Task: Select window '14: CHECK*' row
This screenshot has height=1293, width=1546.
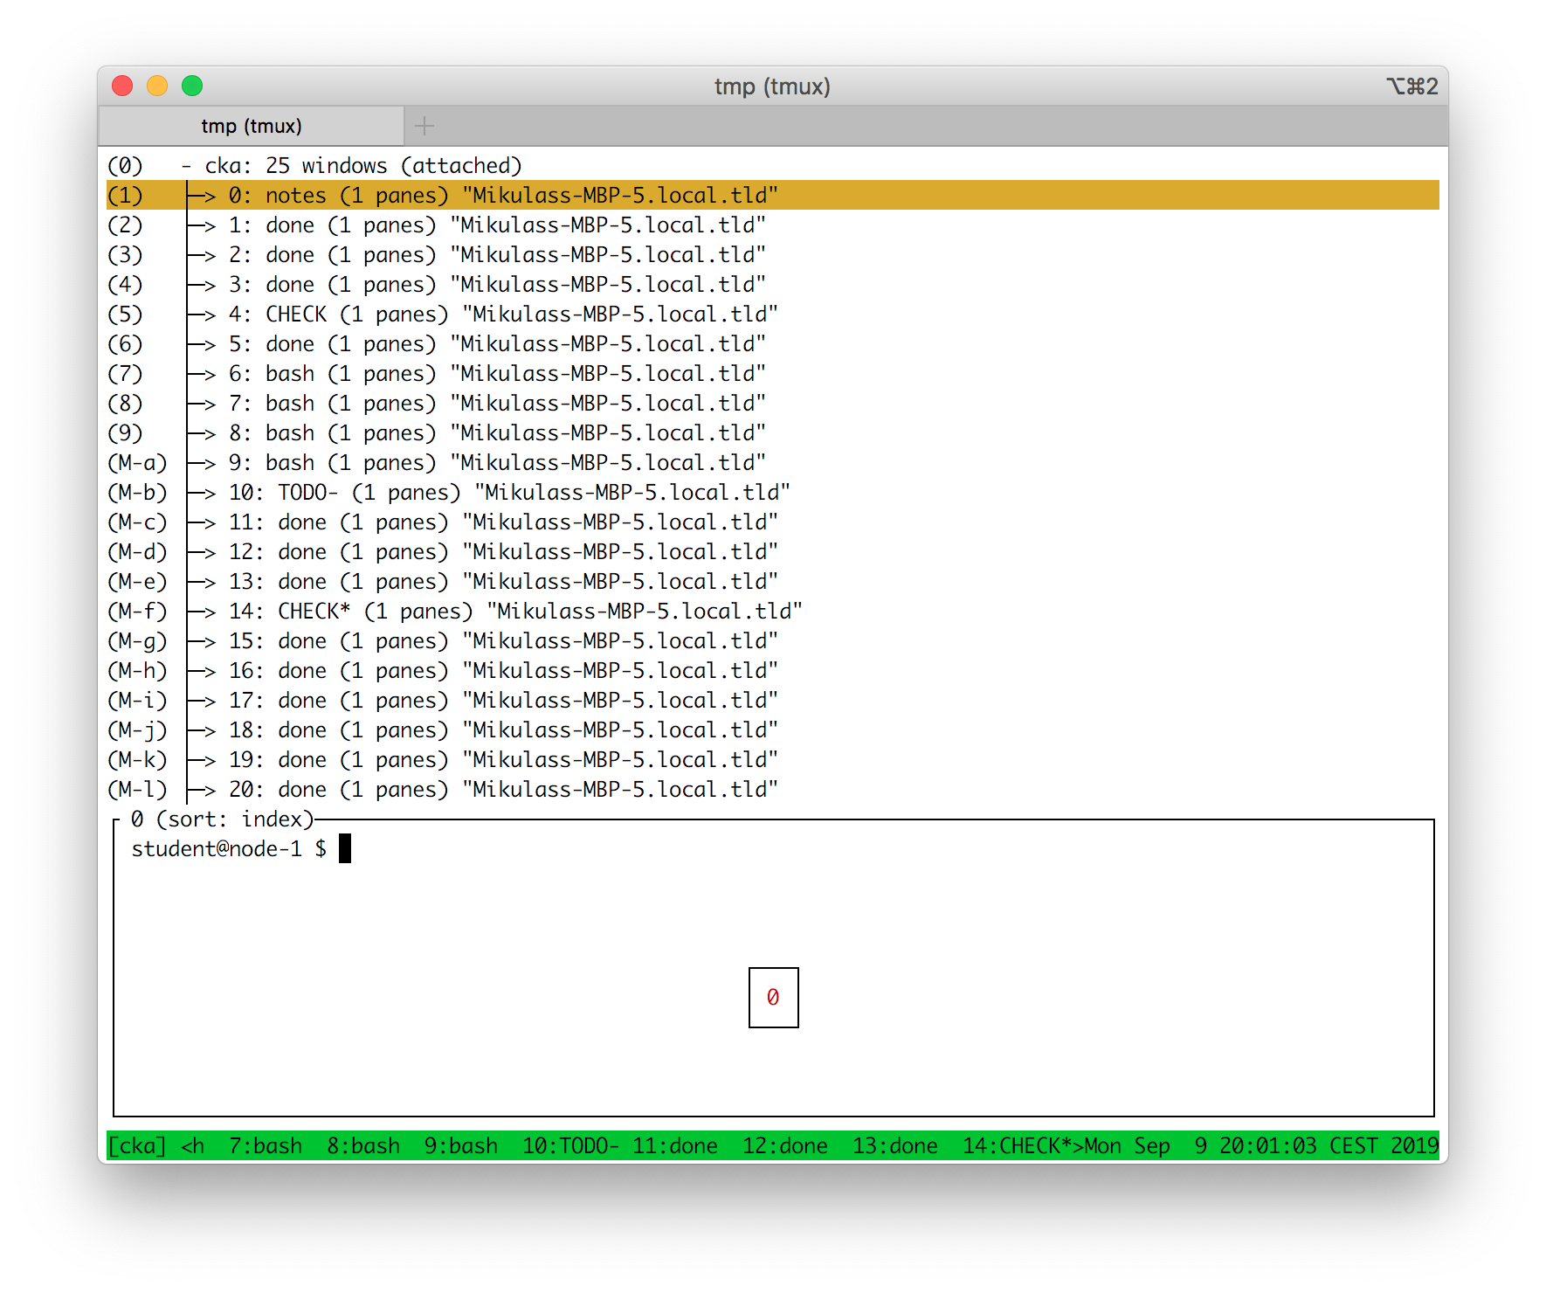Action: click(773, 612)
